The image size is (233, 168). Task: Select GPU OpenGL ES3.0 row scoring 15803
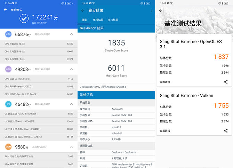click(x=39, y=87)
